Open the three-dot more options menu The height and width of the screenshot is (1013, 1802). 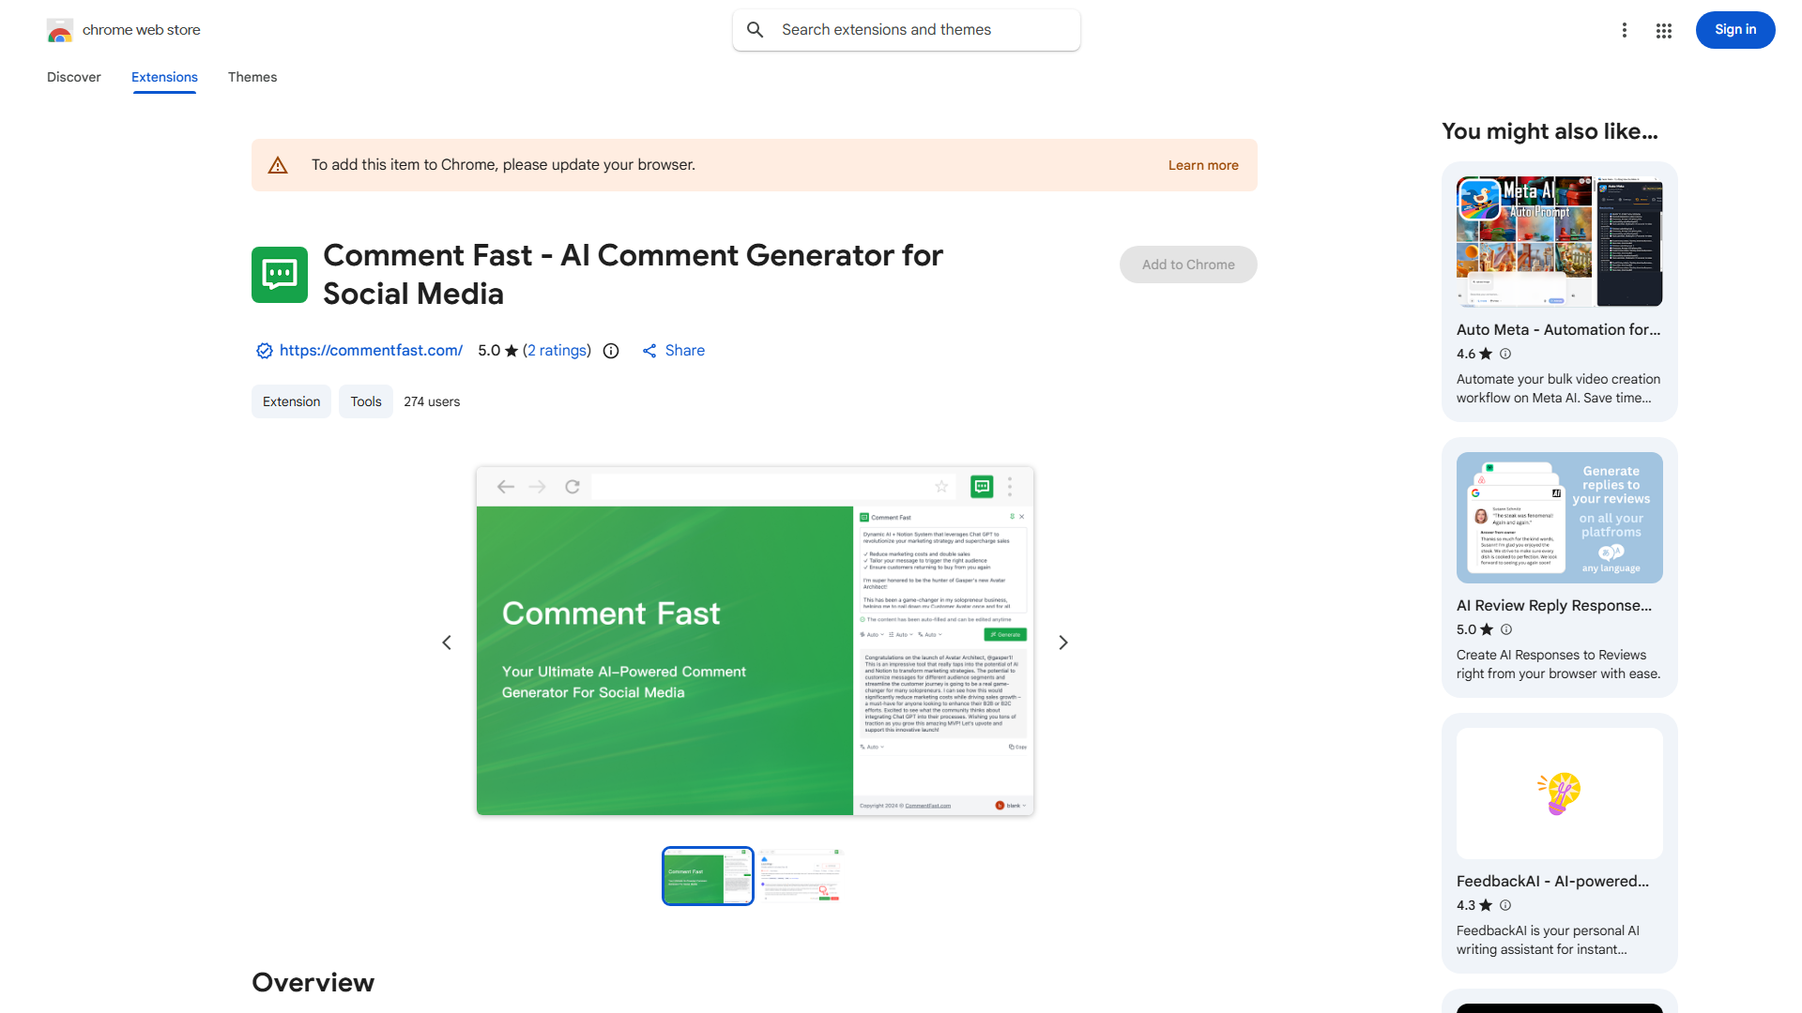tap(1624, 30)
